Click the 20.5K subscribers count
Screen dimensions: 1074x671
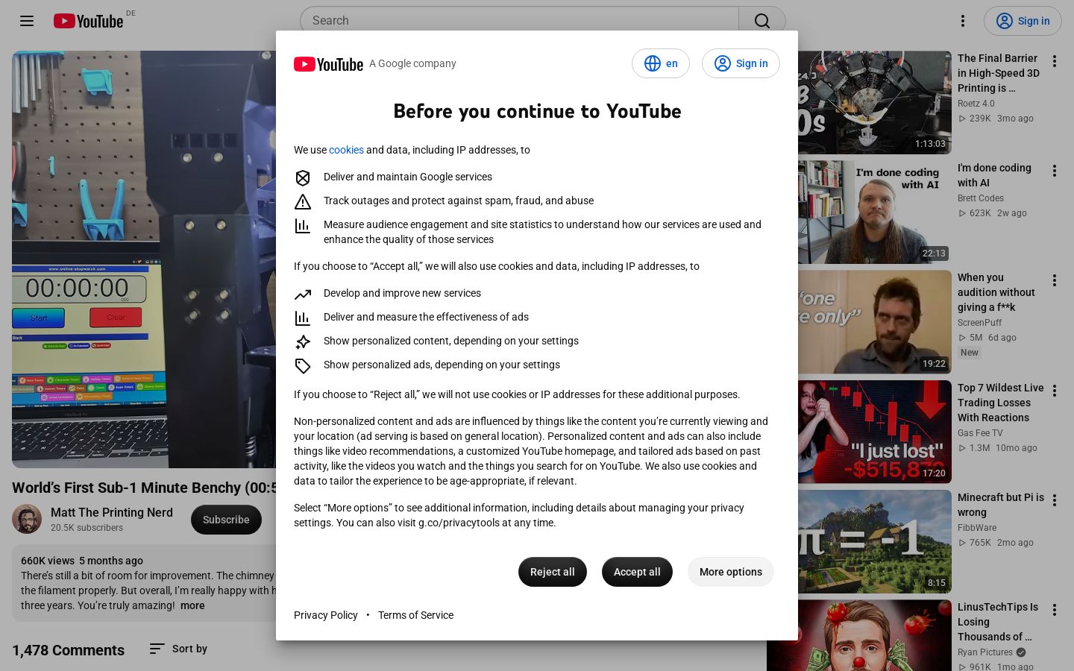pyautogui.click(x=87, y=528)
